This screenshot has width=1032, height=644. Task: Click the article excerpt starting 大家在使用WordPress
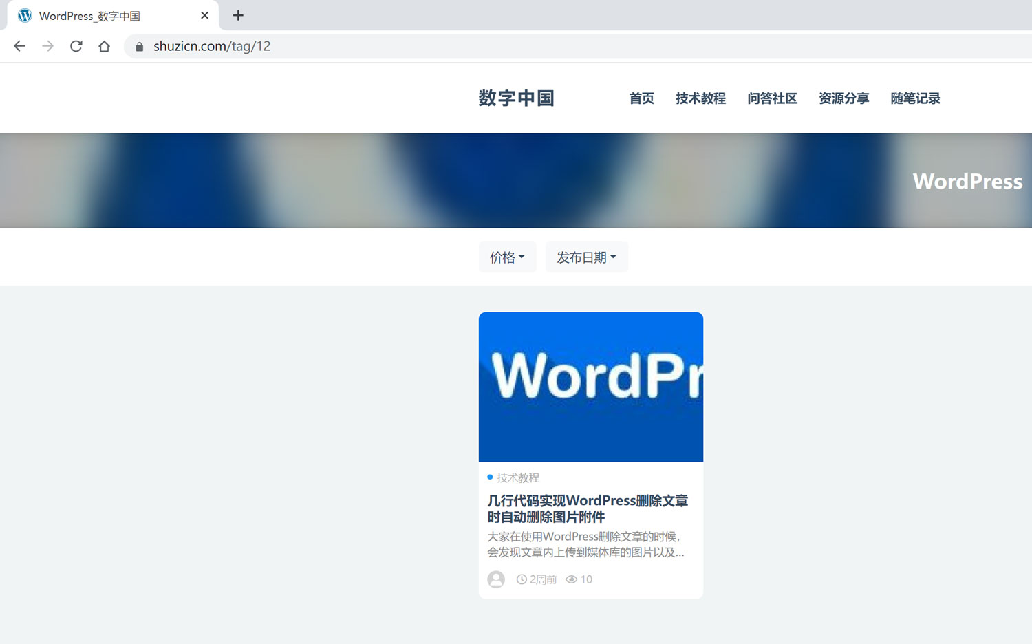click(585, 544)
